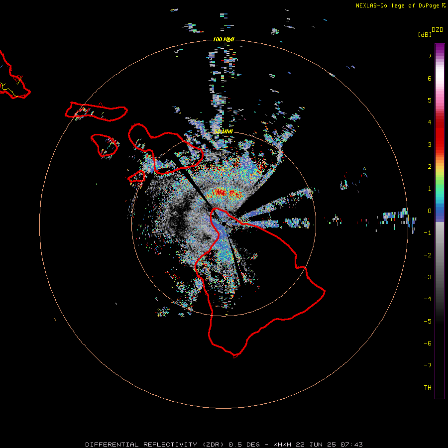Click the -1 value on color scale
Screen dimensions: 448x448
tap(428, 233)
